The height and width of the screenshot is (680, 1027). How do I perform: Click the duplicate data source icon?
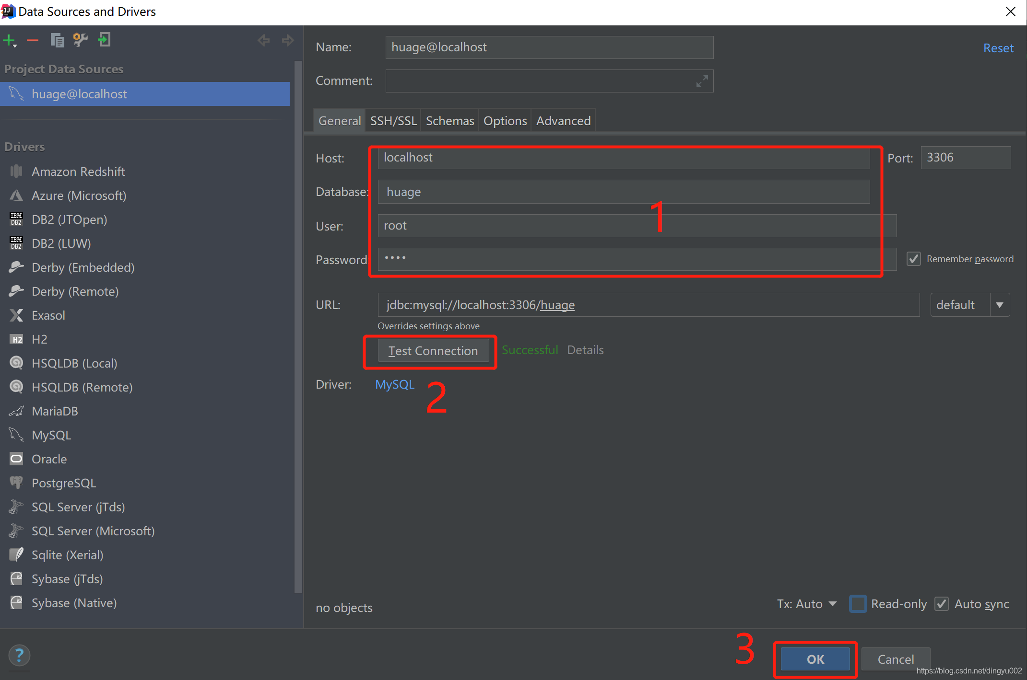[x=57, y=40]
